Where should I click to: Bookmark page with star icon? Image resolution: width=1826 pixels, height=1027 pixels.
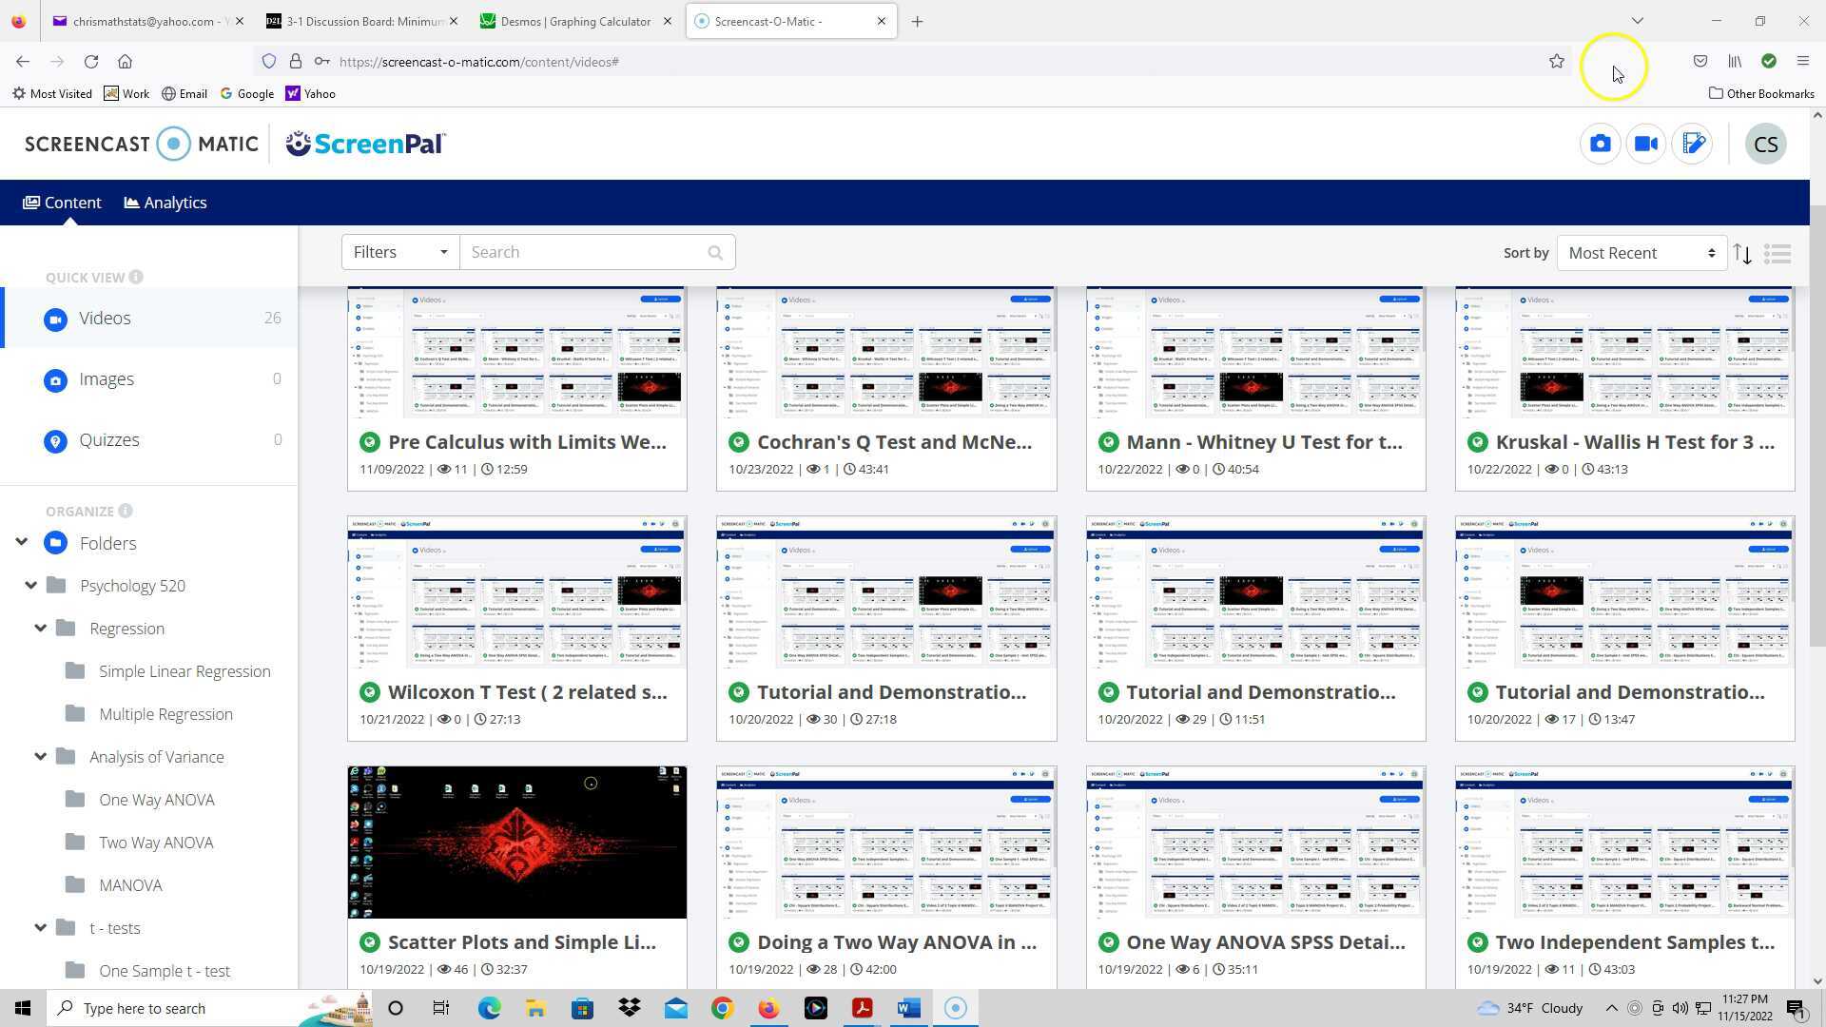[x=1557, y=62]
